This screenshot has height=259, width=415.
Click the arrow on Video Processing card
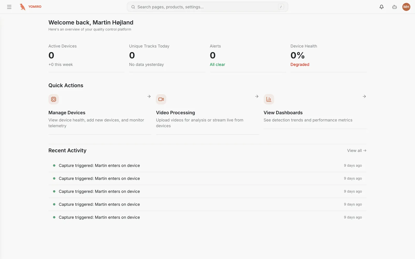pos(257,96)
